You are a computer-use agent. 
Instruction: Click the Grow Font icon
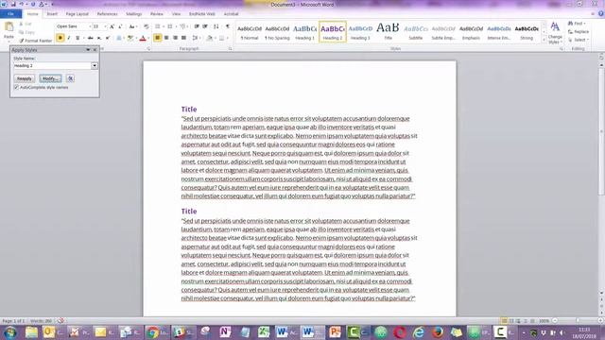pyautogui.click(x=112, y=26)
